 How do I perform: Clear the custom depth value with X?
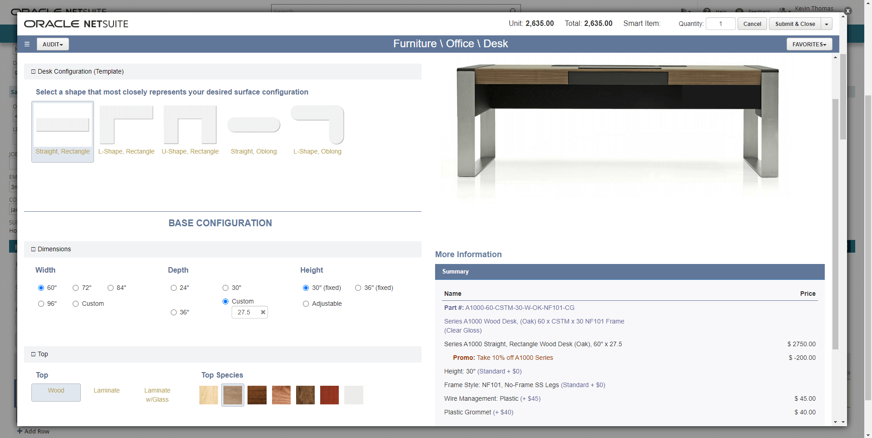tap(263, 312)
